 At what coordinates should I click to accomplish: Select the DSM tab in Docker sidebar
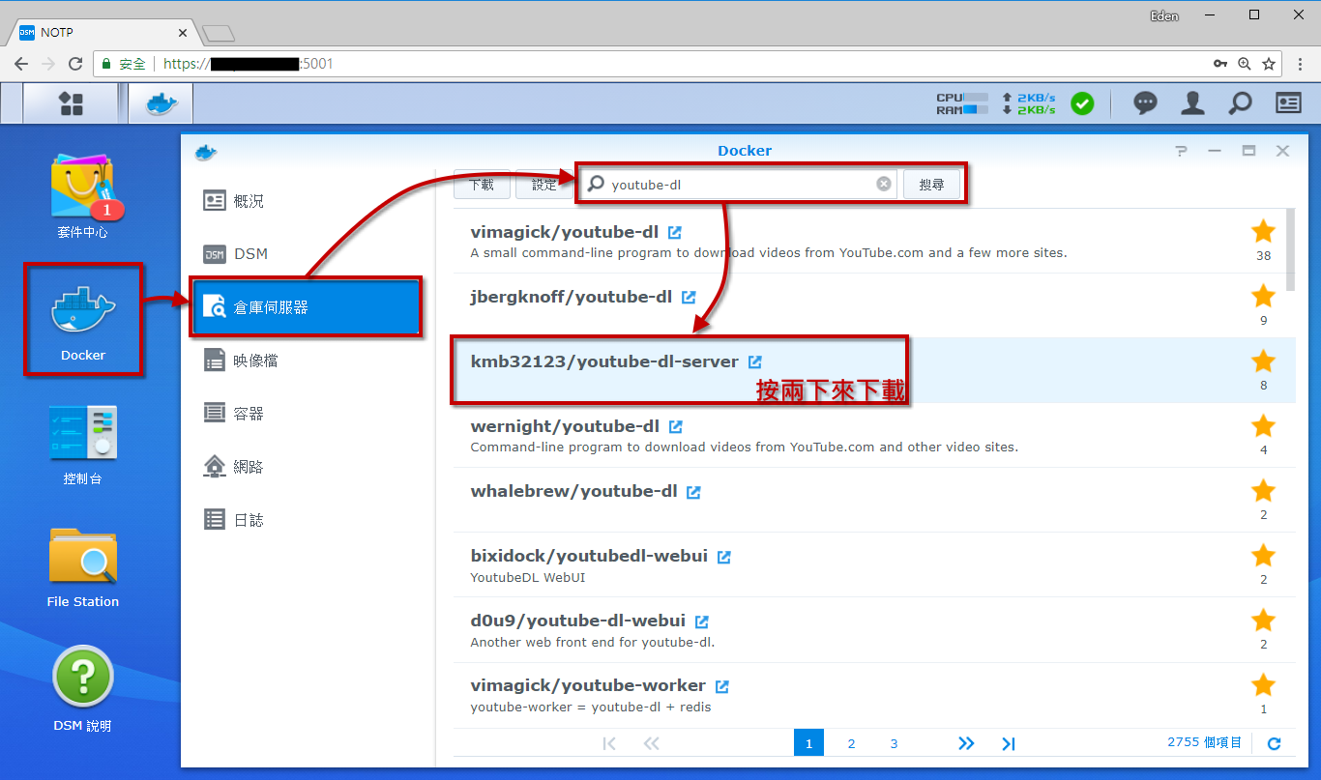[x=308, y=254]
